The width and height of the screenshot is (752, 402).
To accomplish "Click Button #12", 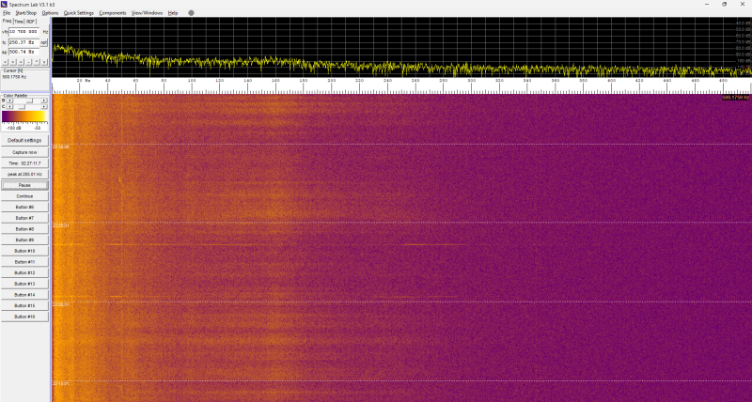I will (24, 272).
